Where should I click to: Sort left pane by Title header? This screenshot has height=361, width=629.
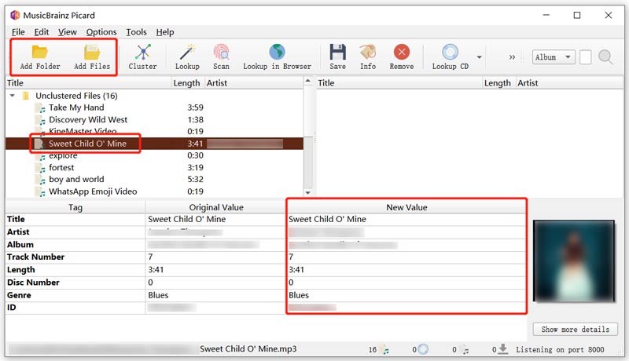88,83
